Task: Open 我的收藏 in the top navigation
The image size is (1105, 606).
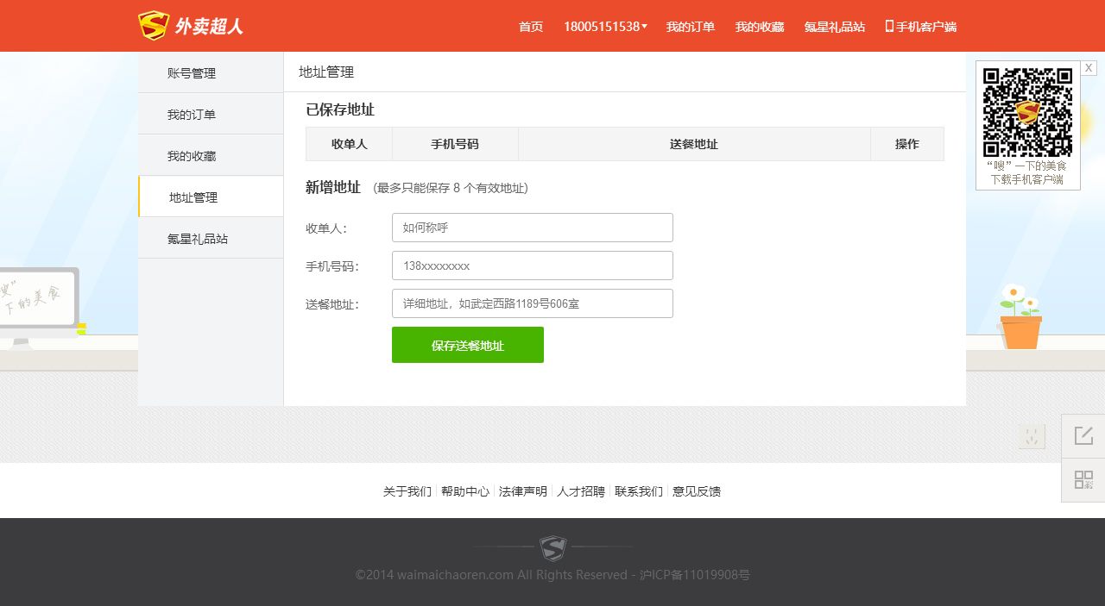Action: click(760, 27)
